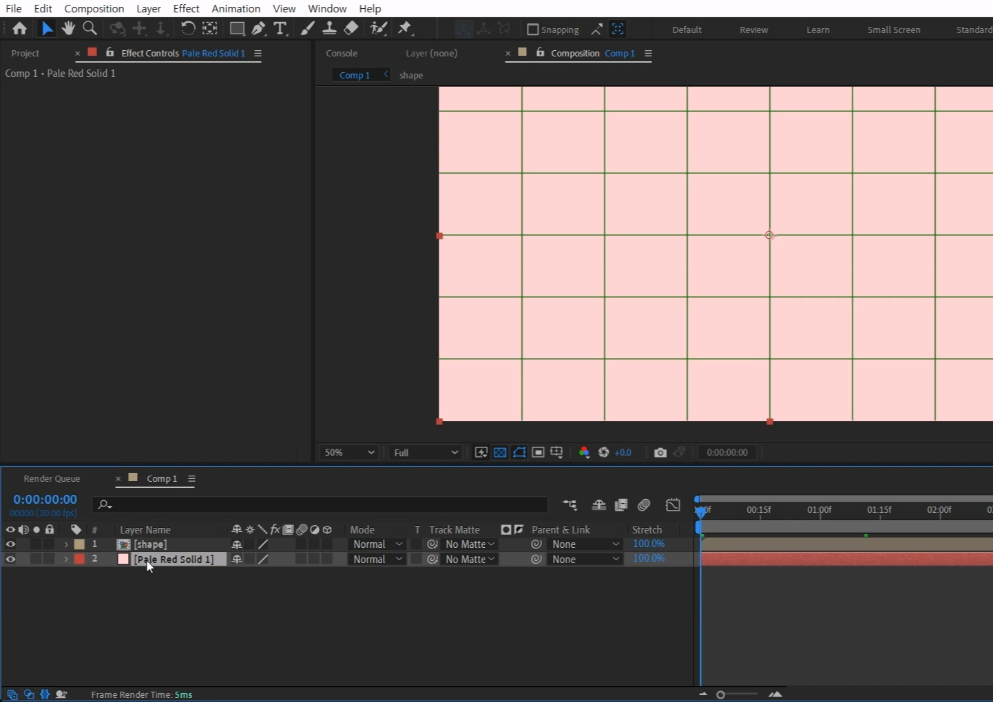This screenshot has height=702, width=993.
Task: Click the Reset Exposure icon
Action: tap(603, 452)
